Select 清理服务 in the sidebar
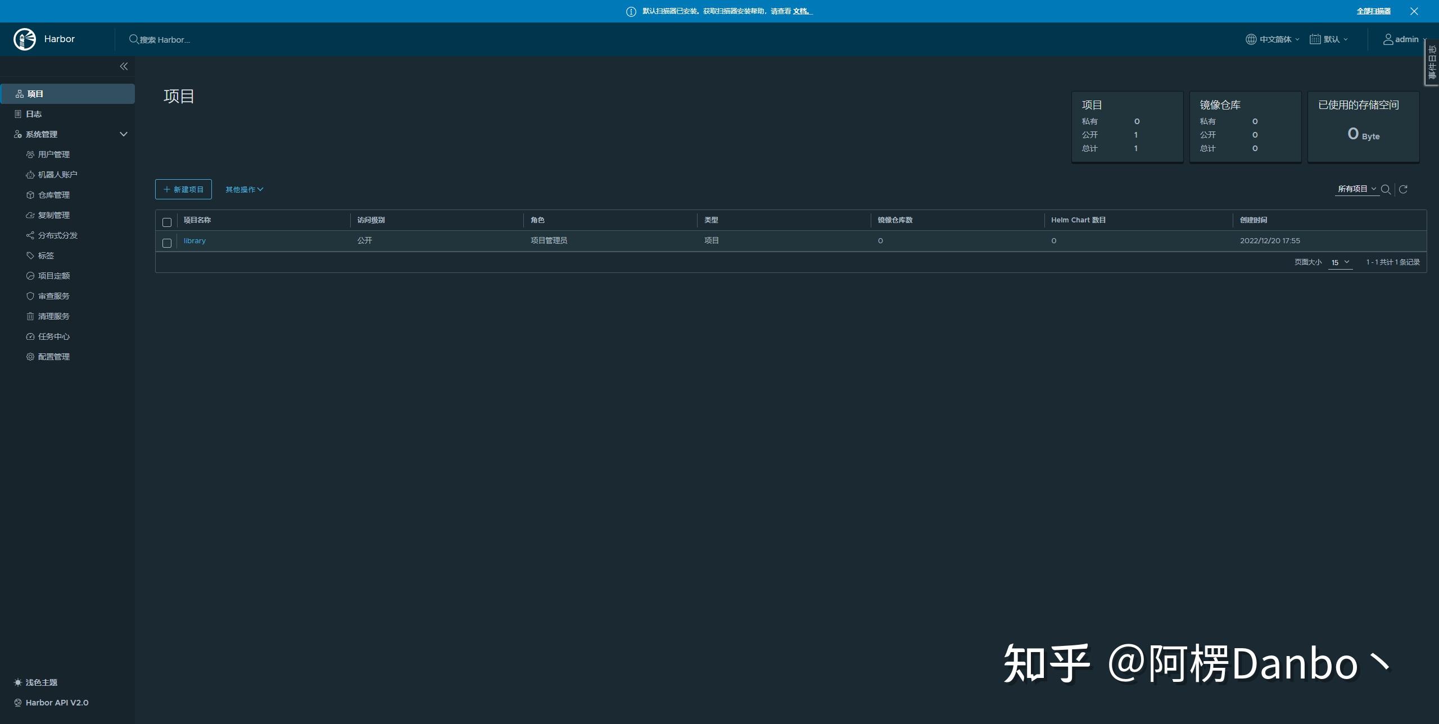This screenshot has width=1439, height=724. [54, 316]
